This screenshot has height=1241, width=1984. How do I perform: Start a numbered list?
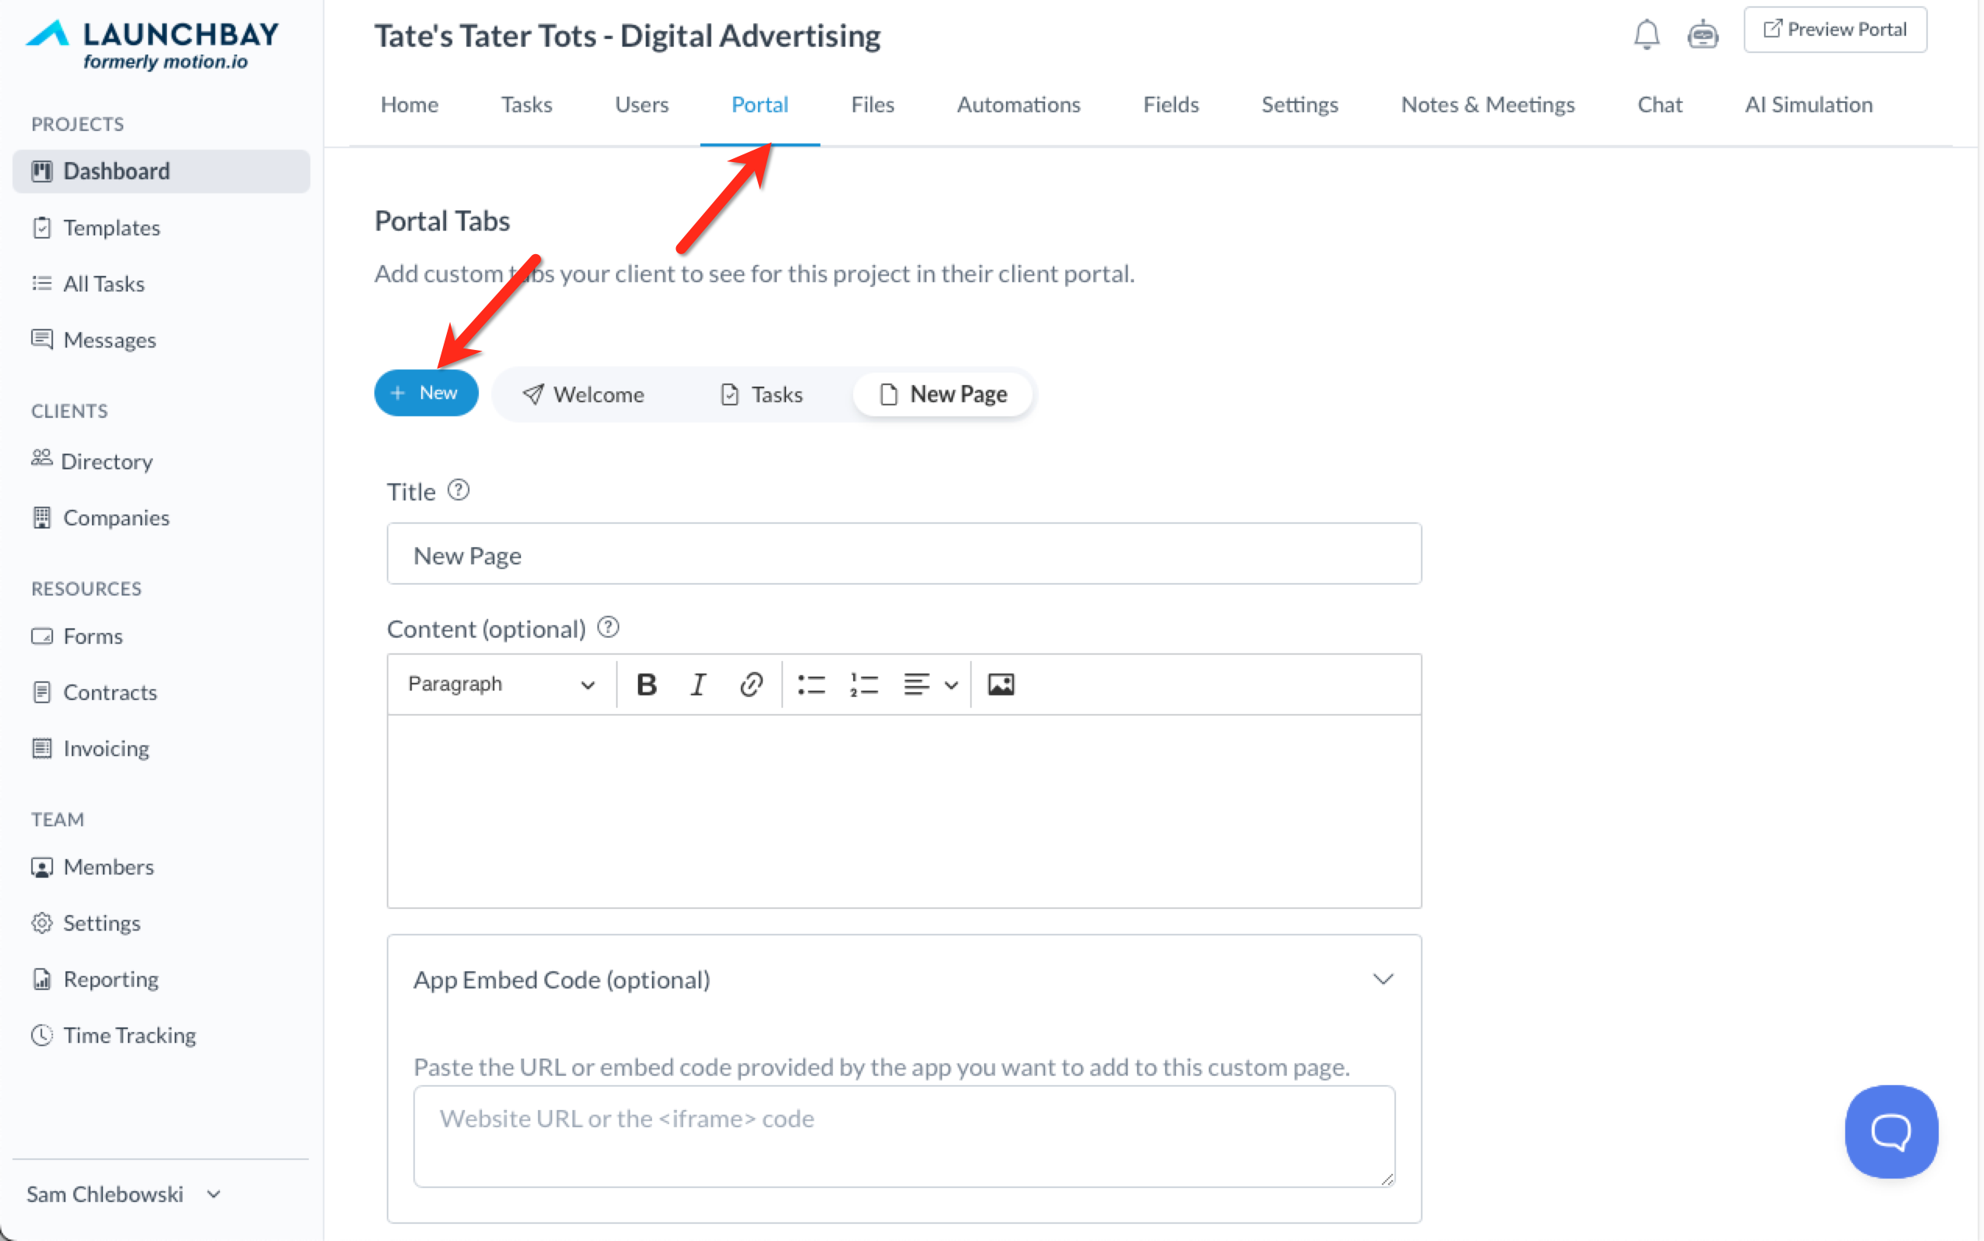click(x=864, y=684)
